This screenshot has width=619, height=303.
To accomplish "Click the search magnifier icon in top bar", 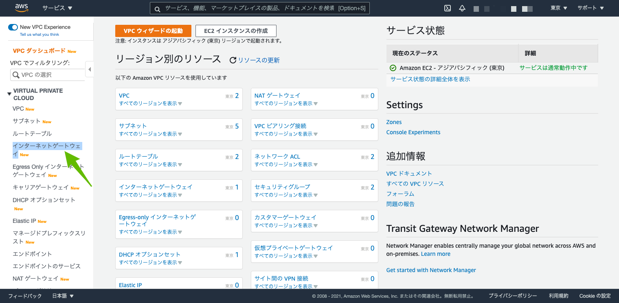I will [157, 8].
